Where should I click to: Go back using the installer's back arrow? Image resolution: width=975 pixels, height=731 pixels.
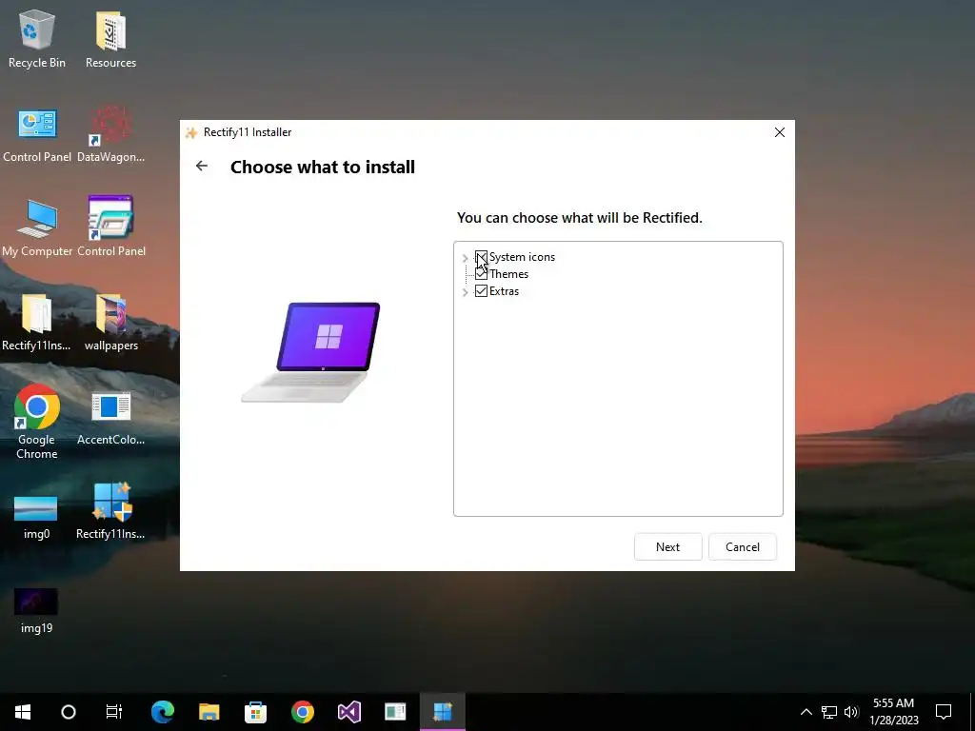click(202, 166)
